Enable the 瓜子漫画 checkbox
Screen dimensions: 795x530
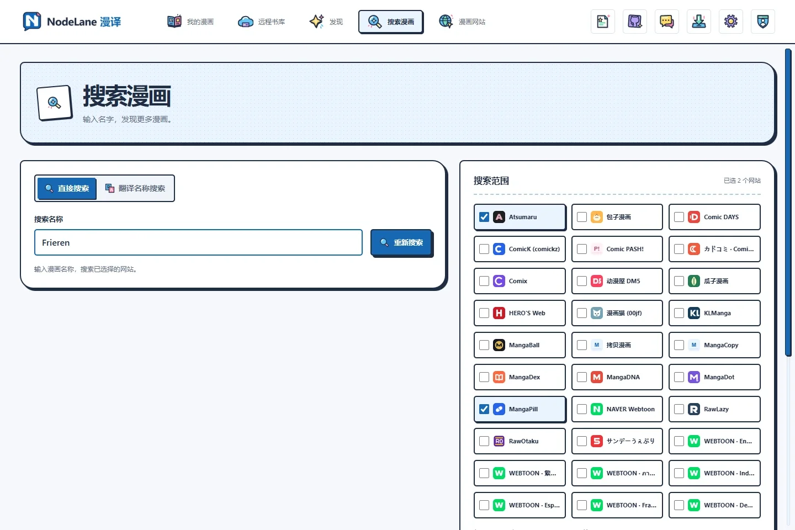click(679, 281)
